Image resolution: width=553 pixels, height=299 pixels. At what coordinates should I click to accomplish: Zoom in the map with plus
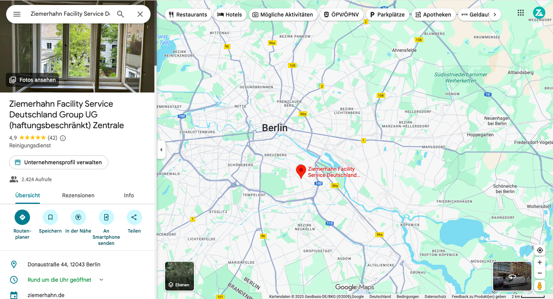coord(540,263)
